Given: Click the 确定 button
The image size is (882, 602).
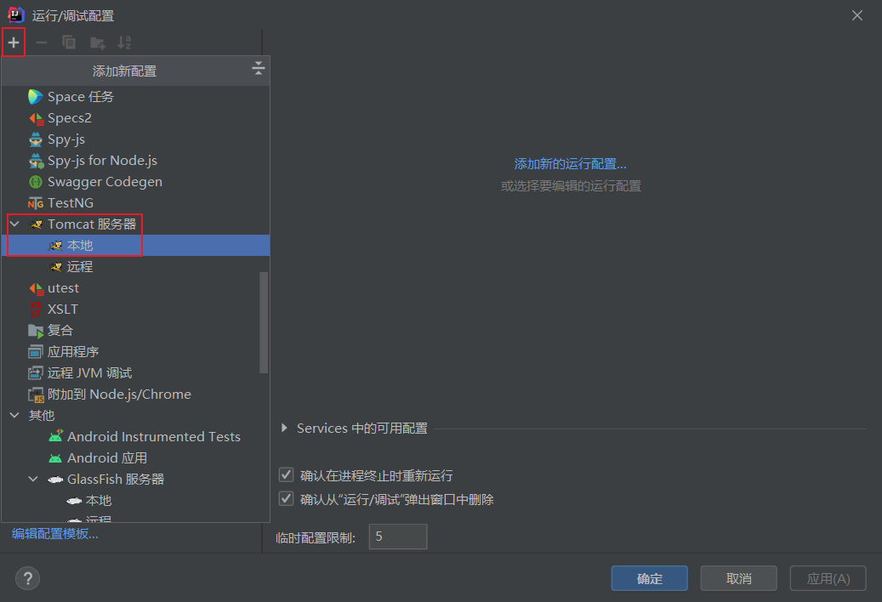Looking at the screenshot, I should 649,578.
